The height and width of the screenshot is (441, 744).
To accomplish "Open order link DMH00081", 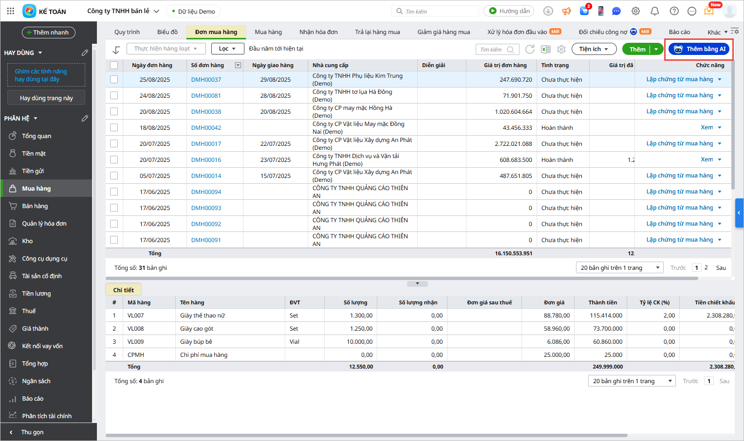I will pyautogui.click(x=206, y=96).
